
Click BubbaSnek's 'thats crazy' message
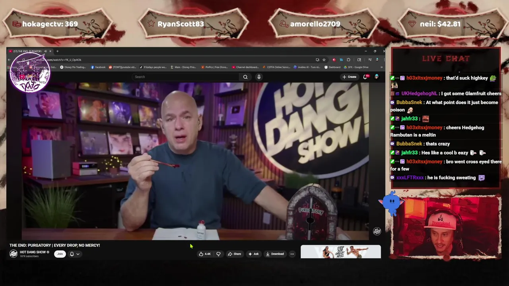pos(438,144)
